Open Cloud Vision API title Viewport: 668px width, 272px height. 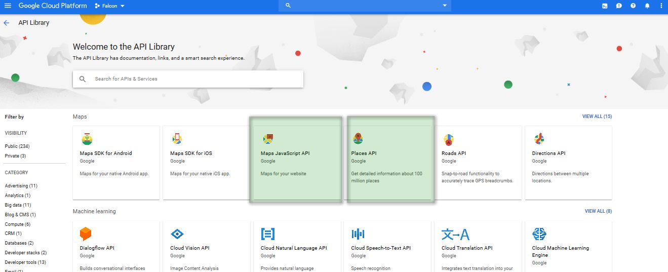(189, 248)
